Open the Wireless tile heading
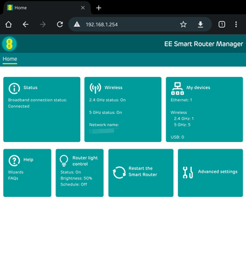 (114, 88)
